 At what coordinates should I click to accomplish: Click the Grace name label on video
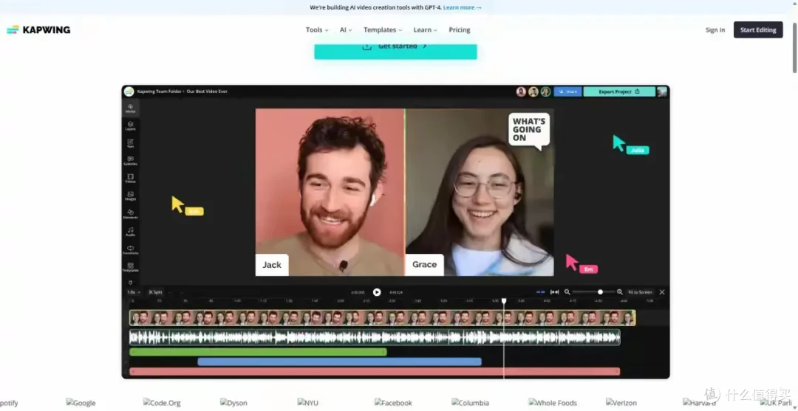point(424,265)
